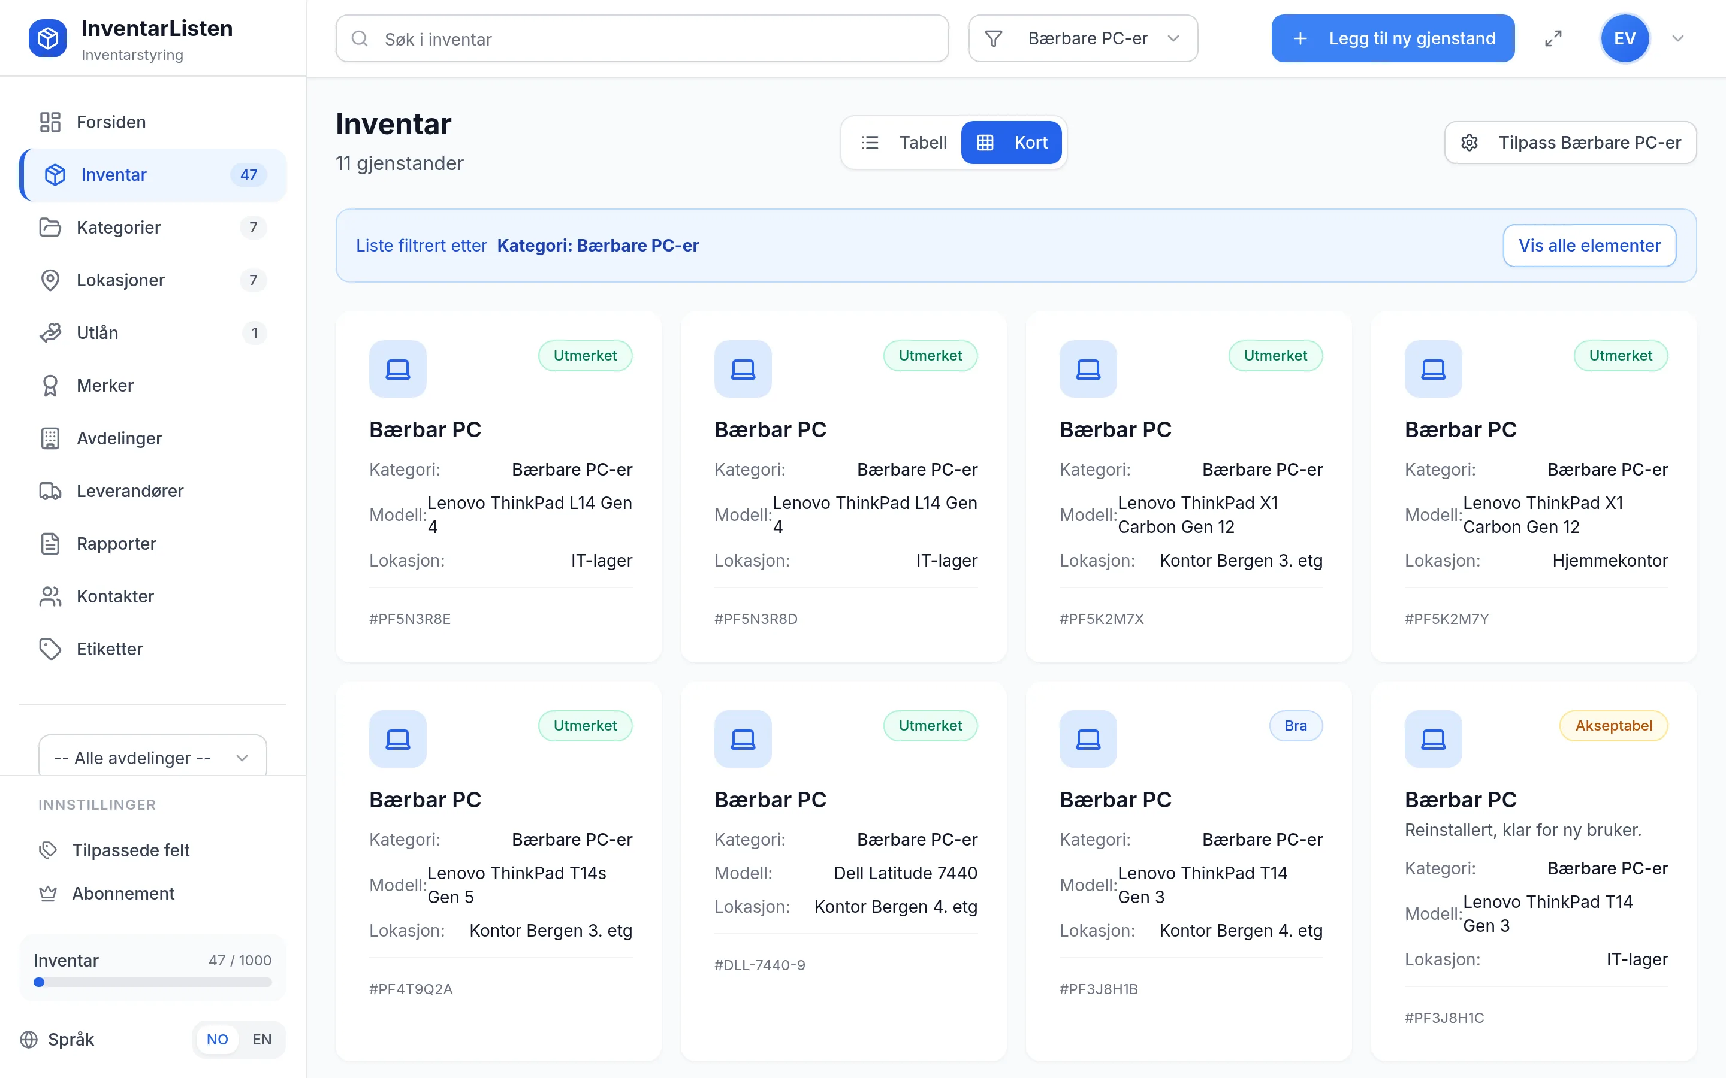
Task: Click Tilpass Bærbare PC-er button
Action: (x=1570, y=143)
